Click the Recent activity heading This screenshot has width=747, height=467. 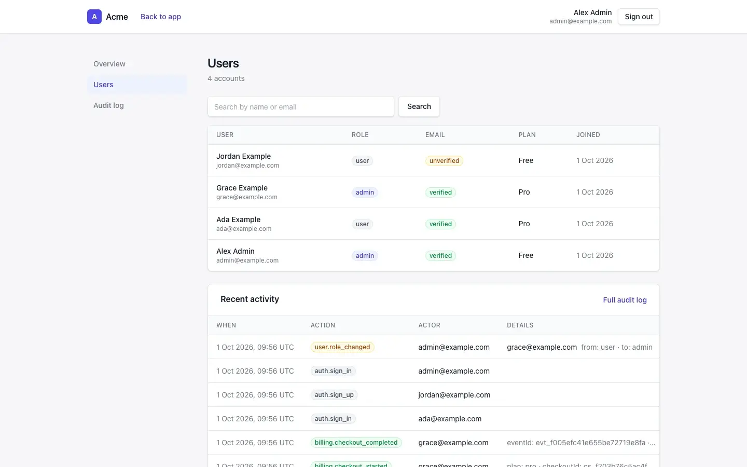pyautogui.click(x=250, y=299)
